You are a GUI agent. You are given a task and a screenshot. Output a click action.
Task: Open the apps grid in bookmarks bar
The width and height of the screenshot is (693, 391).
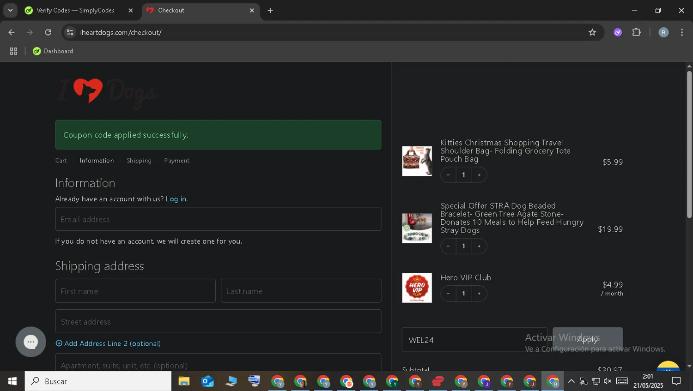point(13,51)
